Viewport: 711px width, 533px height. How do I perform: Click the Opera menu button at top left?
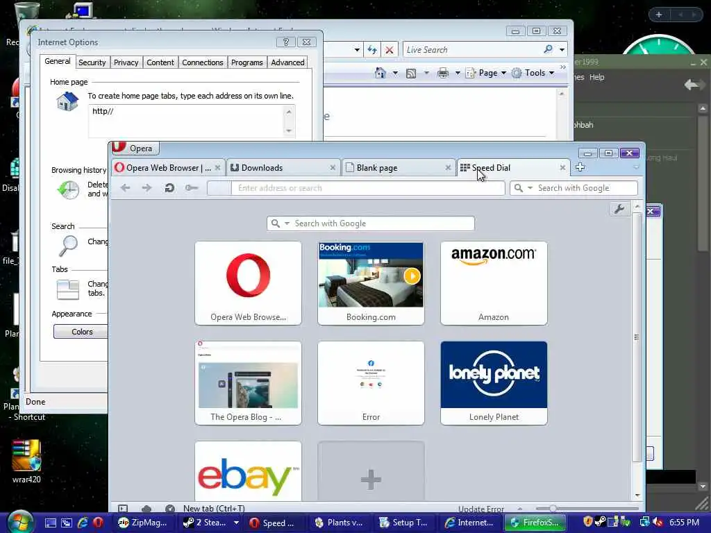(134, 149)
